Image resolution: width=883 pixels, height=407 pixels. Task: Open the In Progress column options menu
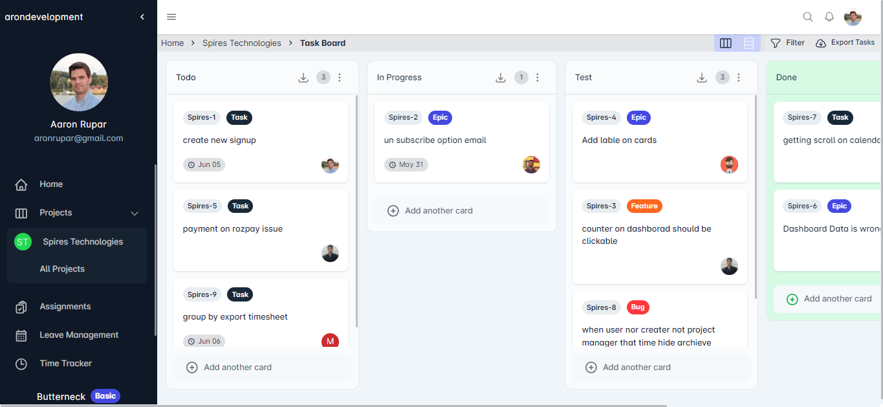(x=537, y=77)
